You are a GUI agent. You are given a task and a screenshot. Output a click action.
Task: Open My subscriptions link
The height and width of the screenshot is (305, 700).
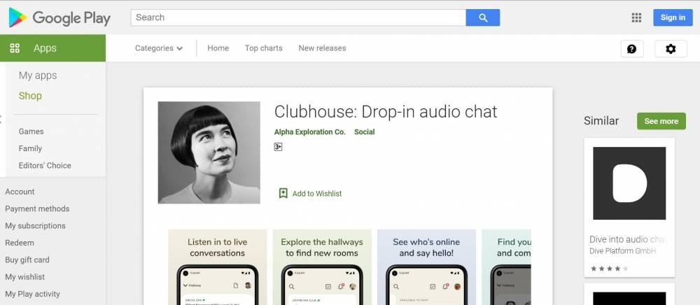(x=35, y=226)
